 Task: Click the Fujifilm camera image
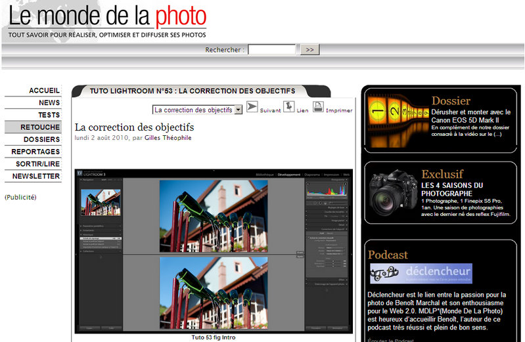tap(393, 194)
